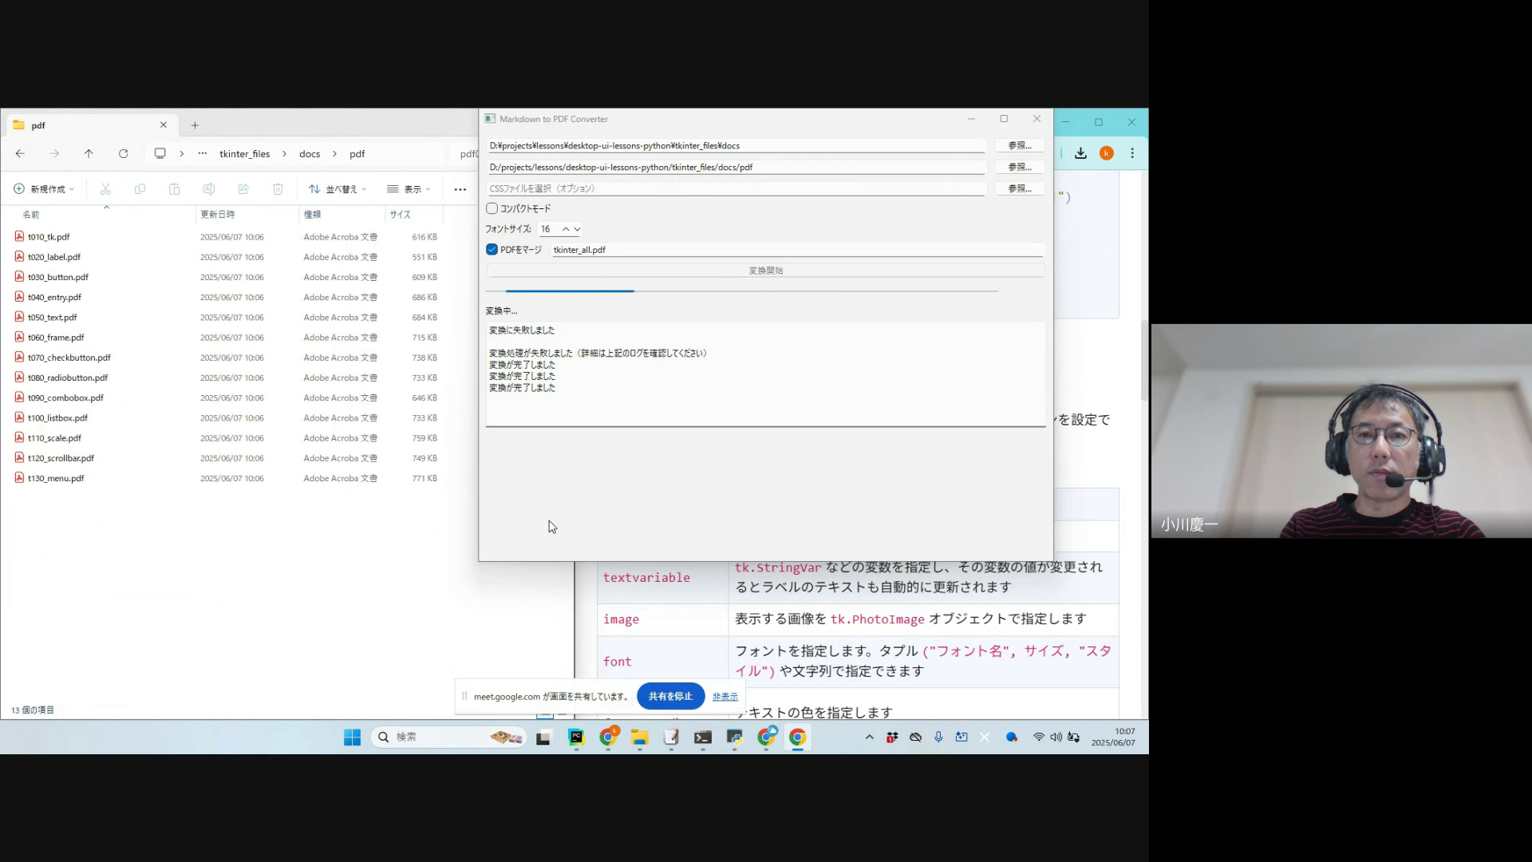1532x862 pixels.
Task: Open the browser downloads icon
Action: tap(1080, 153)
